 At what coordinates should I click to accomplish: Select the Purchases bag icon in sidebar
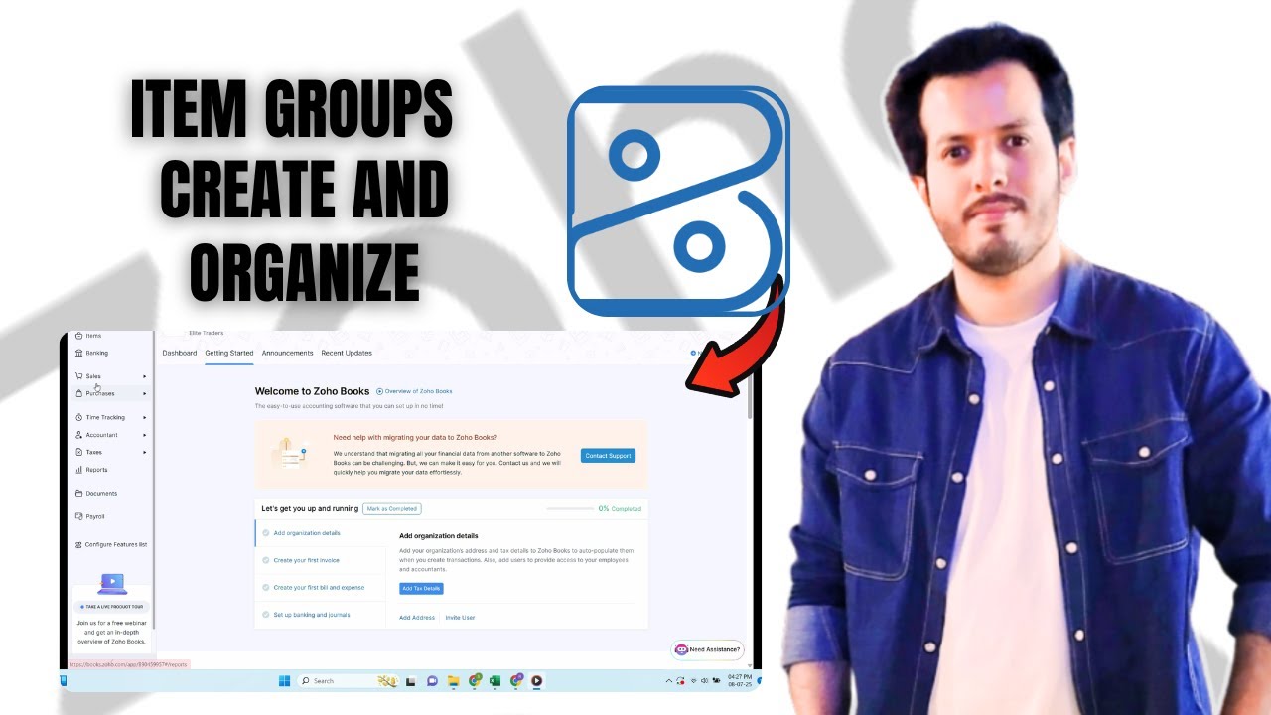pos(78,393)
